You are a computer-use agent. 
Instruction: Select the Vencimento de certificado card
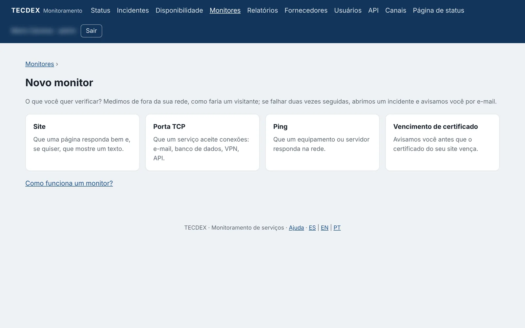[442, 142]
